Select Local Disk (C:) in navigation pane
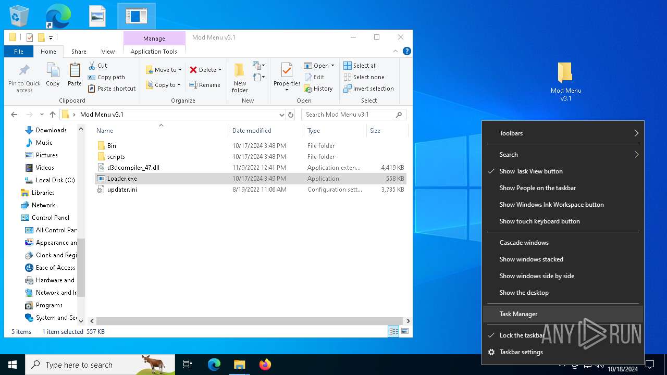The image size is (667, 375). coord(55,180)
